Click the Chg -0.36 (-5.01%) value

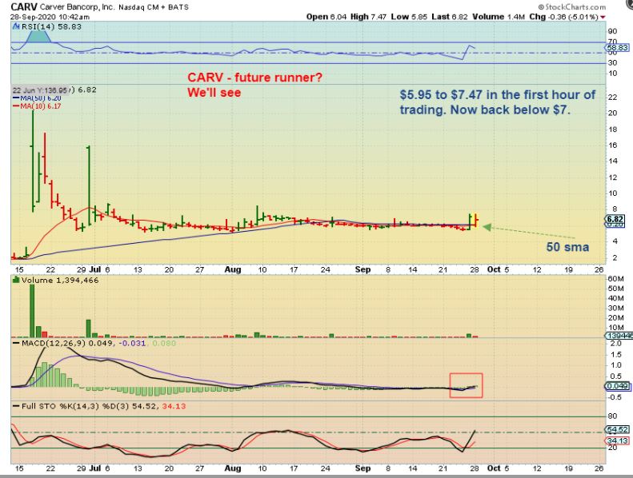563,17
